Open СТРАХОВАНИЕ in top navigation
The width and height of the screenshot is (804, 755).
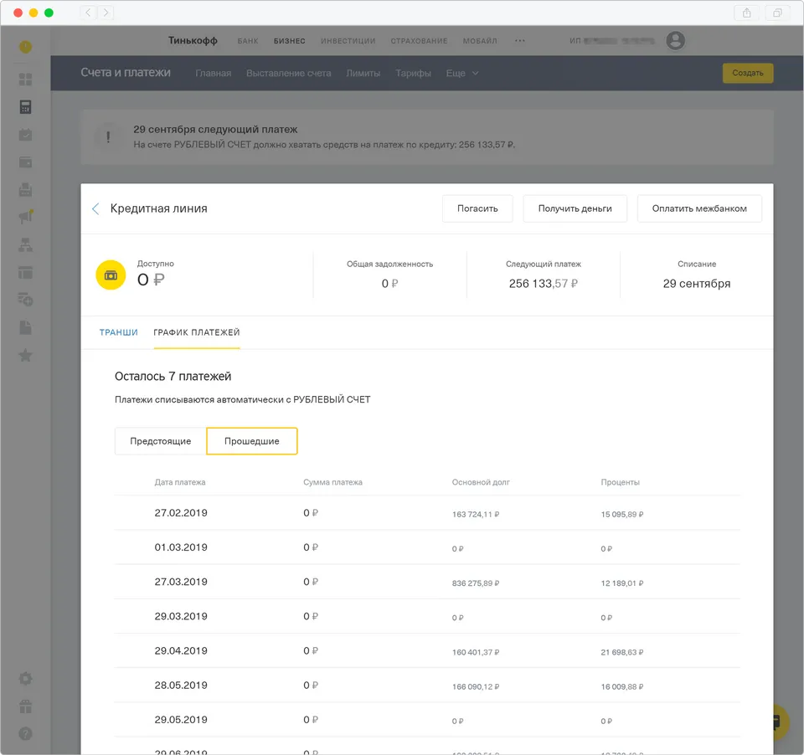(419, 40)
